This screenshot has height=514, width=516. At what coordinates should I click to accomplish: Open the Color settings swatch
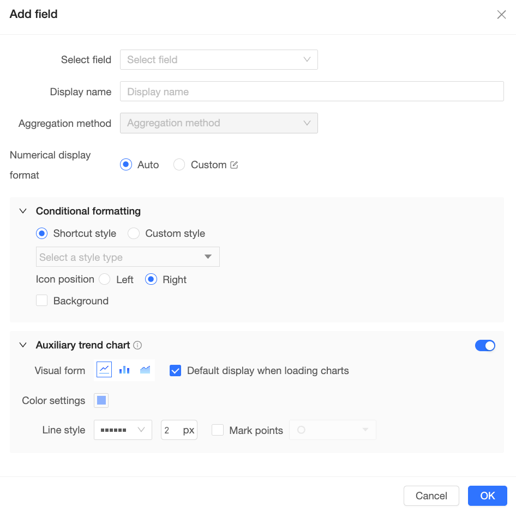pyautogui.click(x=101, y=400)
